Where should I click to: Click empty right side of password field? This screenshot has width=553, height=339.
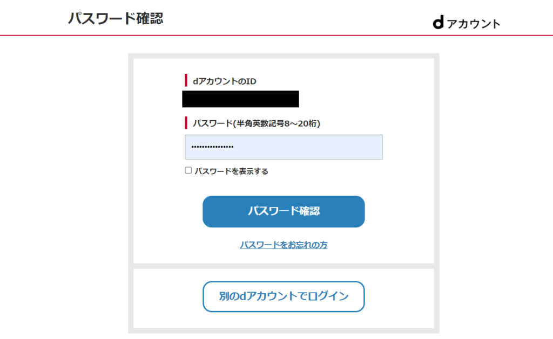[x=318, y=147]
